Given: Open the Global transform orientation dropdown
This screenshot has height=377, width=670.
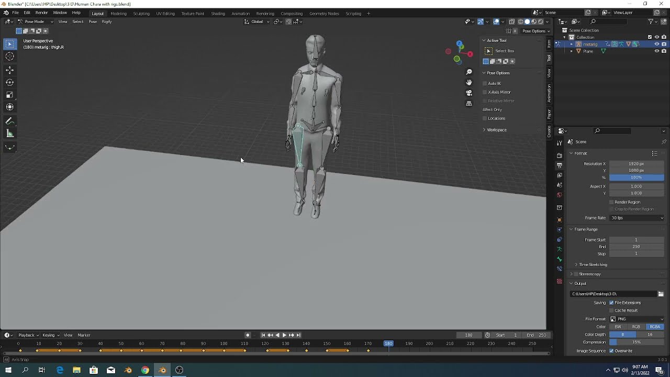Looking at the screenshot, I should click(257, 21).
